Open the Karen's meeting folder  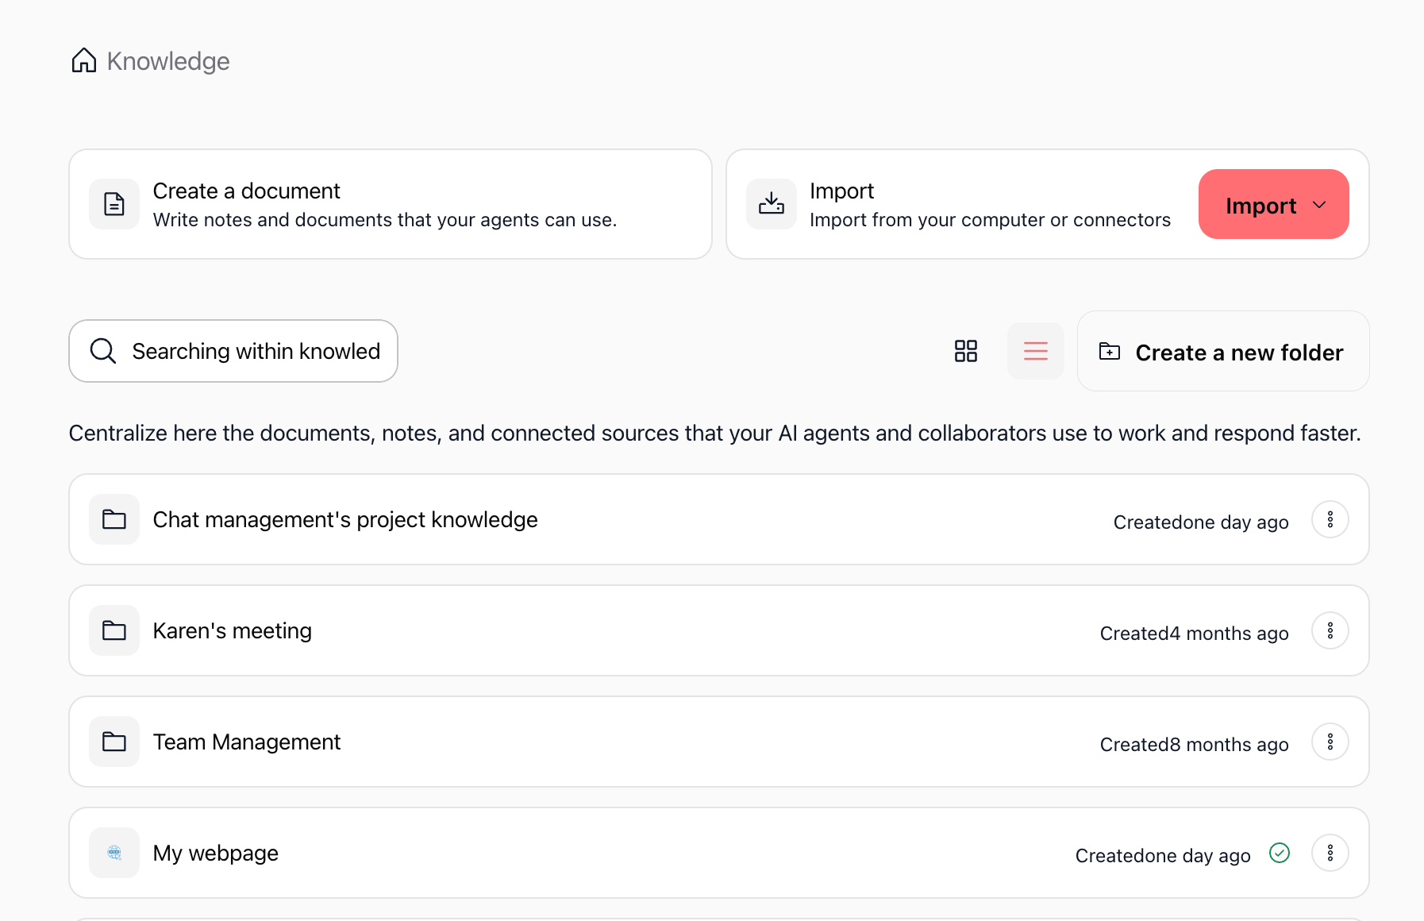tap(719, 630)
